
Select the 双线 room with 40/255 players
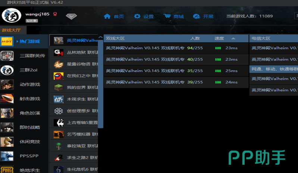click(176, 59)
